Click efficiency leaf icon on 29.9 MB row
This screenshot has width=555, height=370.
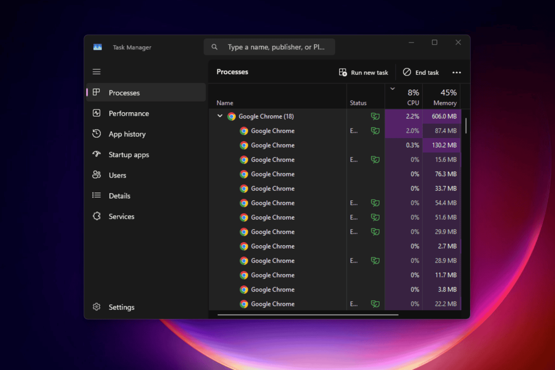click(x=375, y=232)
